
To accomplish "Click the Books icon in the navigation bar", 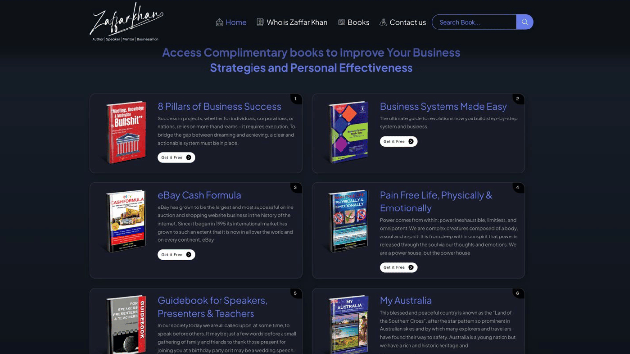I will coord(342,22).
